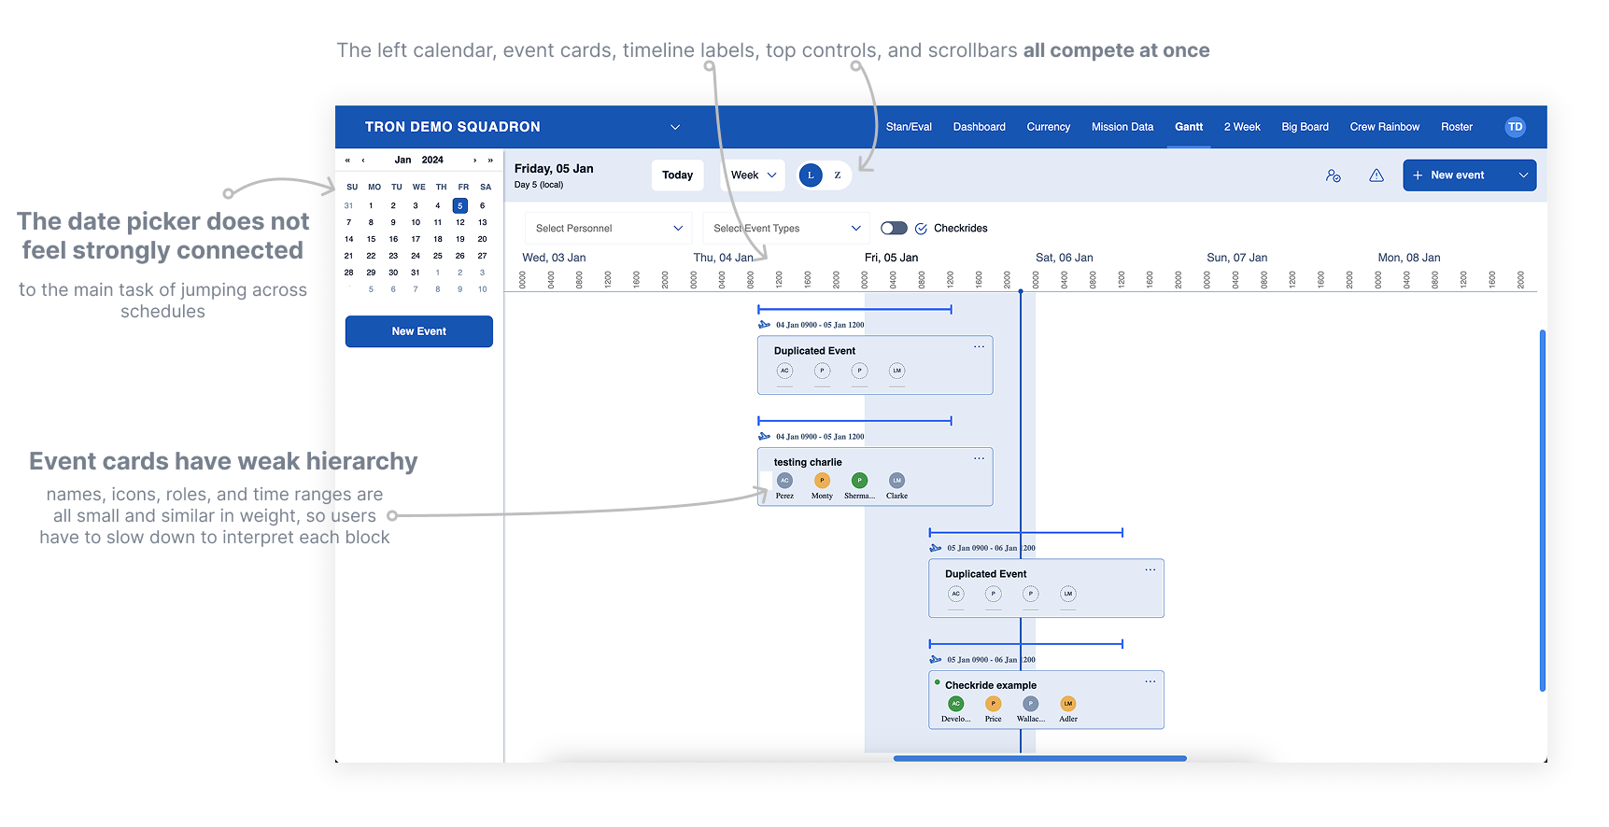Open the three-dot menu on Checkride example card
1609x827 pixels.
point(1150,681)
